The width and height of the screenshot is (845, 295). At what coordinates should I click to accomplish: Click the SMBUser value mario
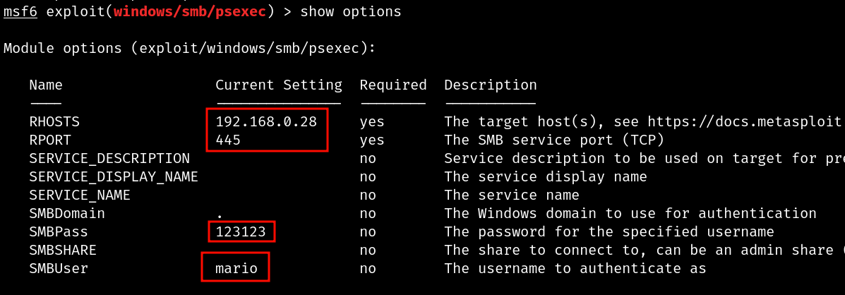click(x=236, y=268)
